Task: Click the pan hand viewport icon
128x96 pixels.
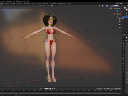Action: coord(120,22)
